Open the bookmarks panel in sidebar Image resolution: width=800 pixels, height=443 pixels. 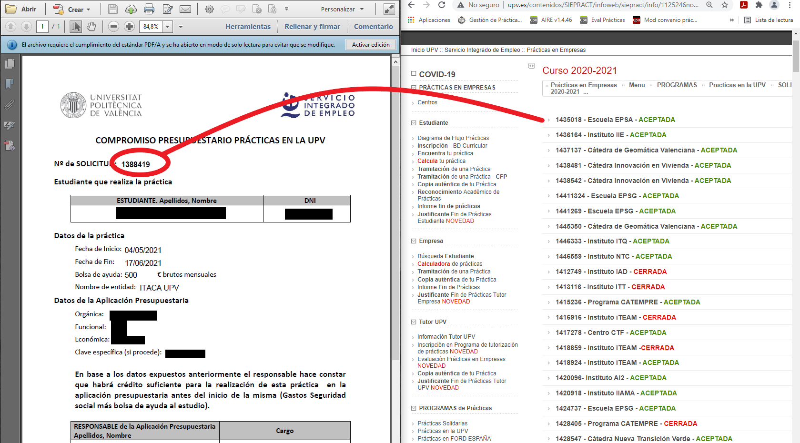[10, 84]
